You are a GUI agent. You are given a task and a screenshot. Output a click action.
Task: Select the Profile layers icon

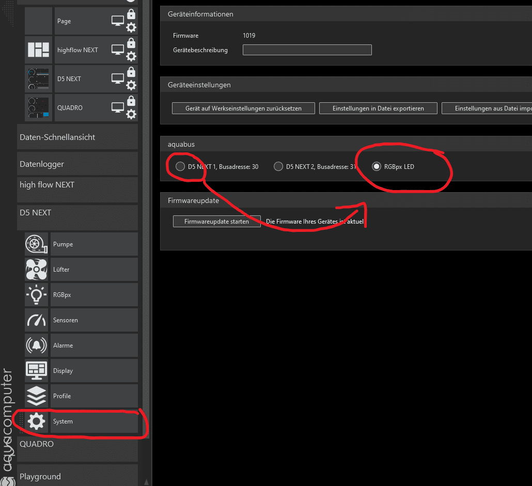36,396
